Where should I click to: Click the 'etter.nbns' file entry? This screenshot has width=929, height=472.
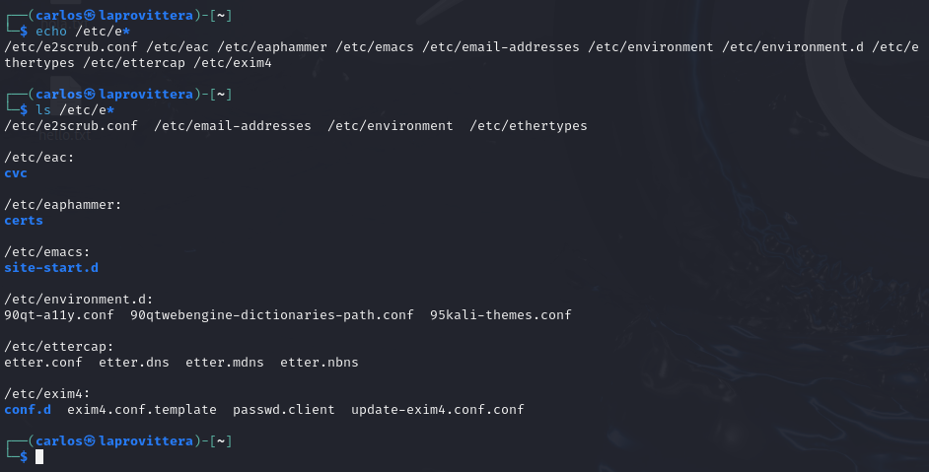point(320,363)
